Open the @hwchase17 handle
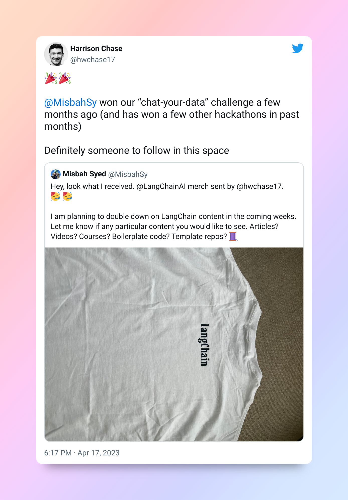The image size is (348, 500). [93, 60]
